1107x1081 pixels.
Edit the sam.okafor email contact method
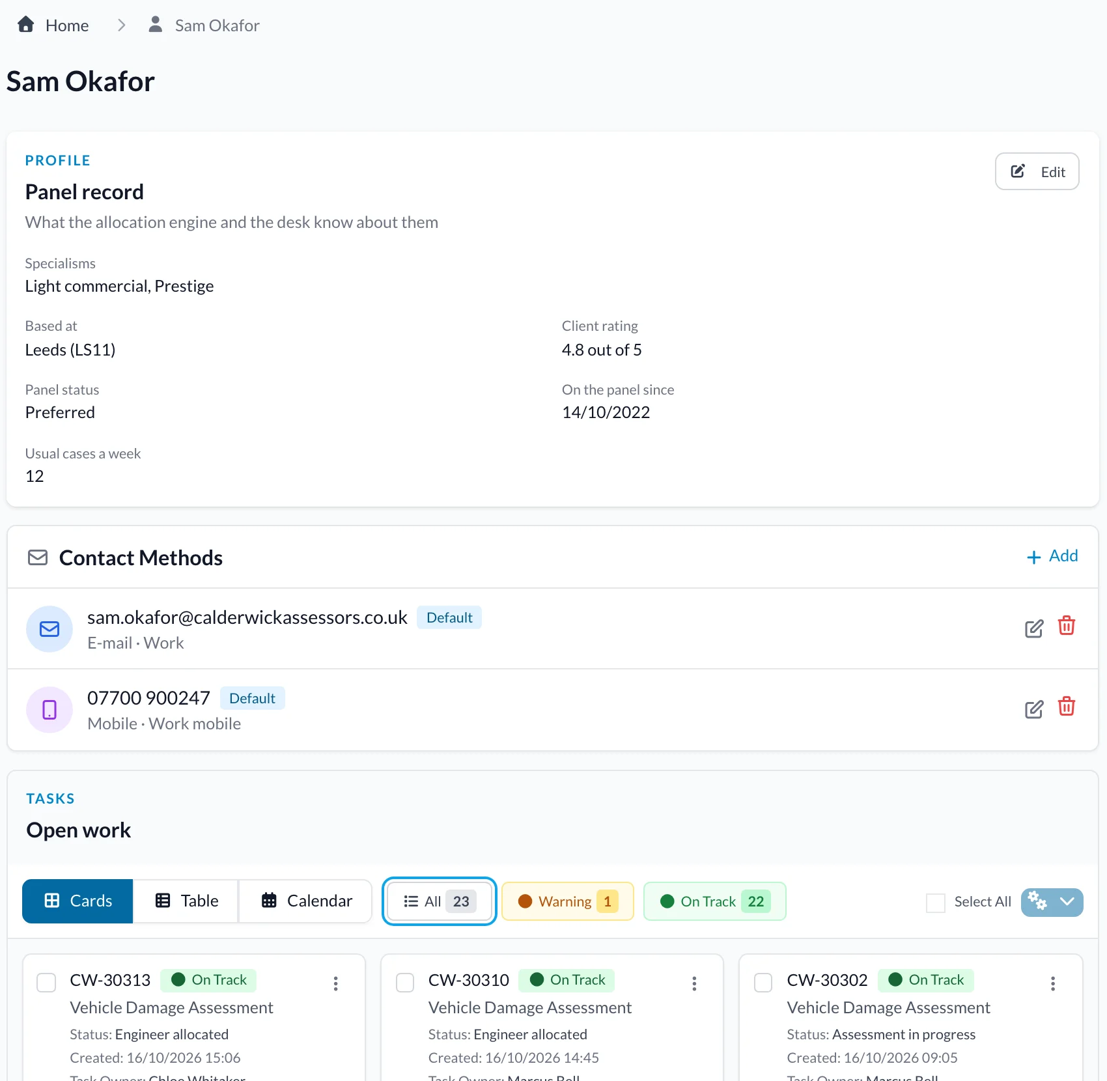tap(1033, 628)
